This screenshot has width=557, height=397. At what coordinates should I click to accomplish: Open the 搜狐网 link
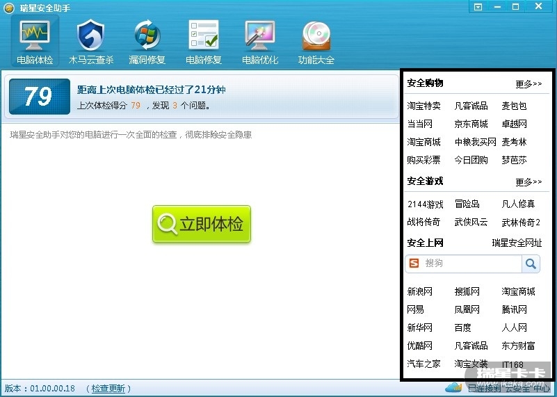pyautogui.click(x=467, y=291)
